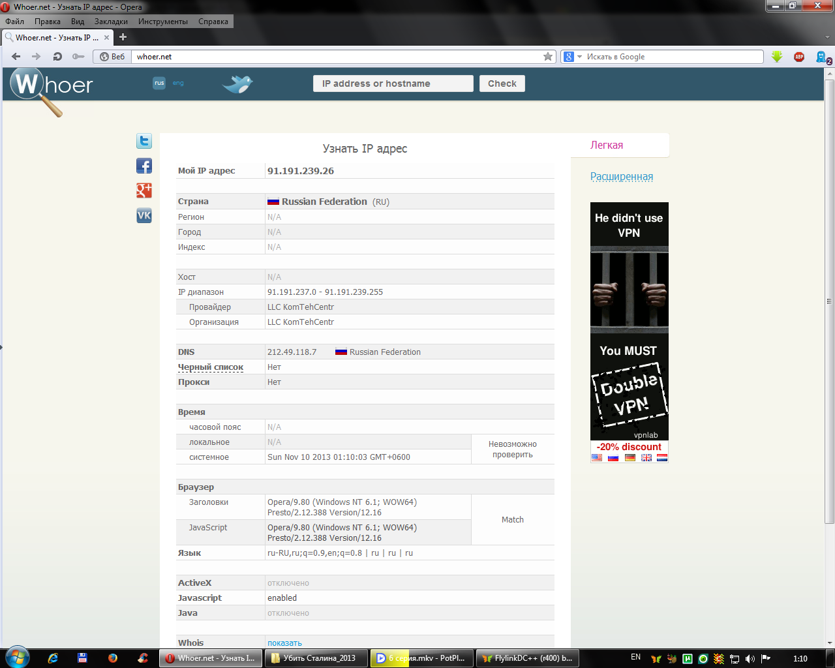
Task: Click the Javascript enabled value
Action: pyautogui.click(x=282, y=598)
